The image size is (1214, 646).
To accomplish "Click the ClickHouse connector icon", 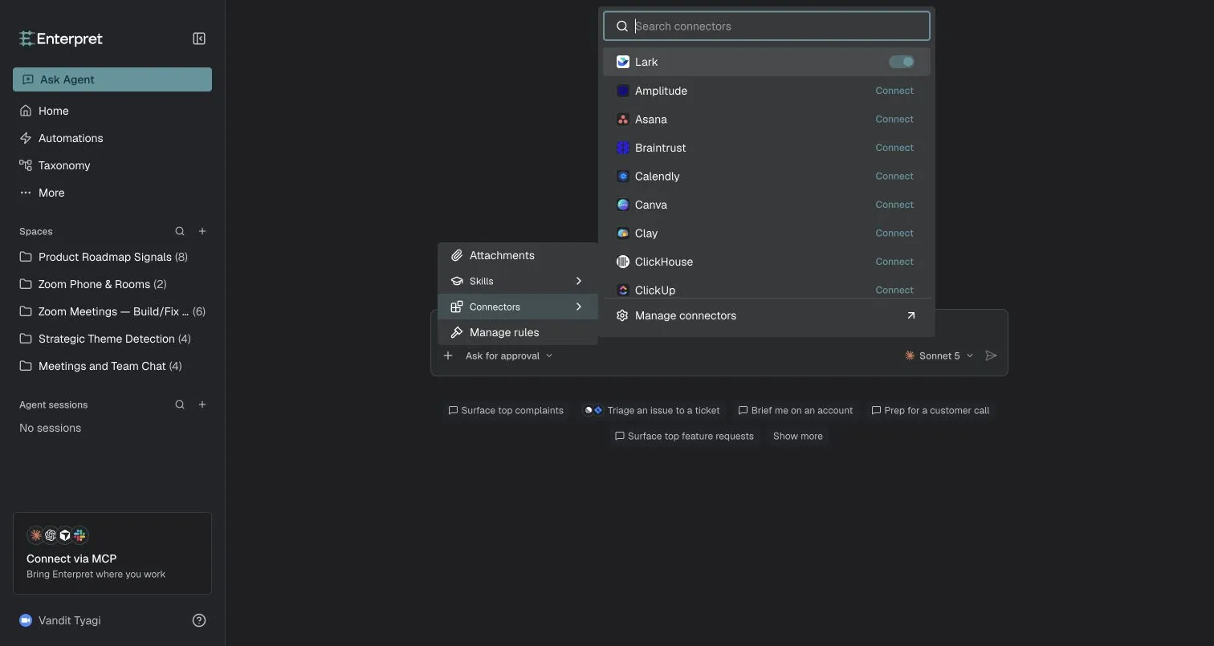I will (x=622, y=262).
